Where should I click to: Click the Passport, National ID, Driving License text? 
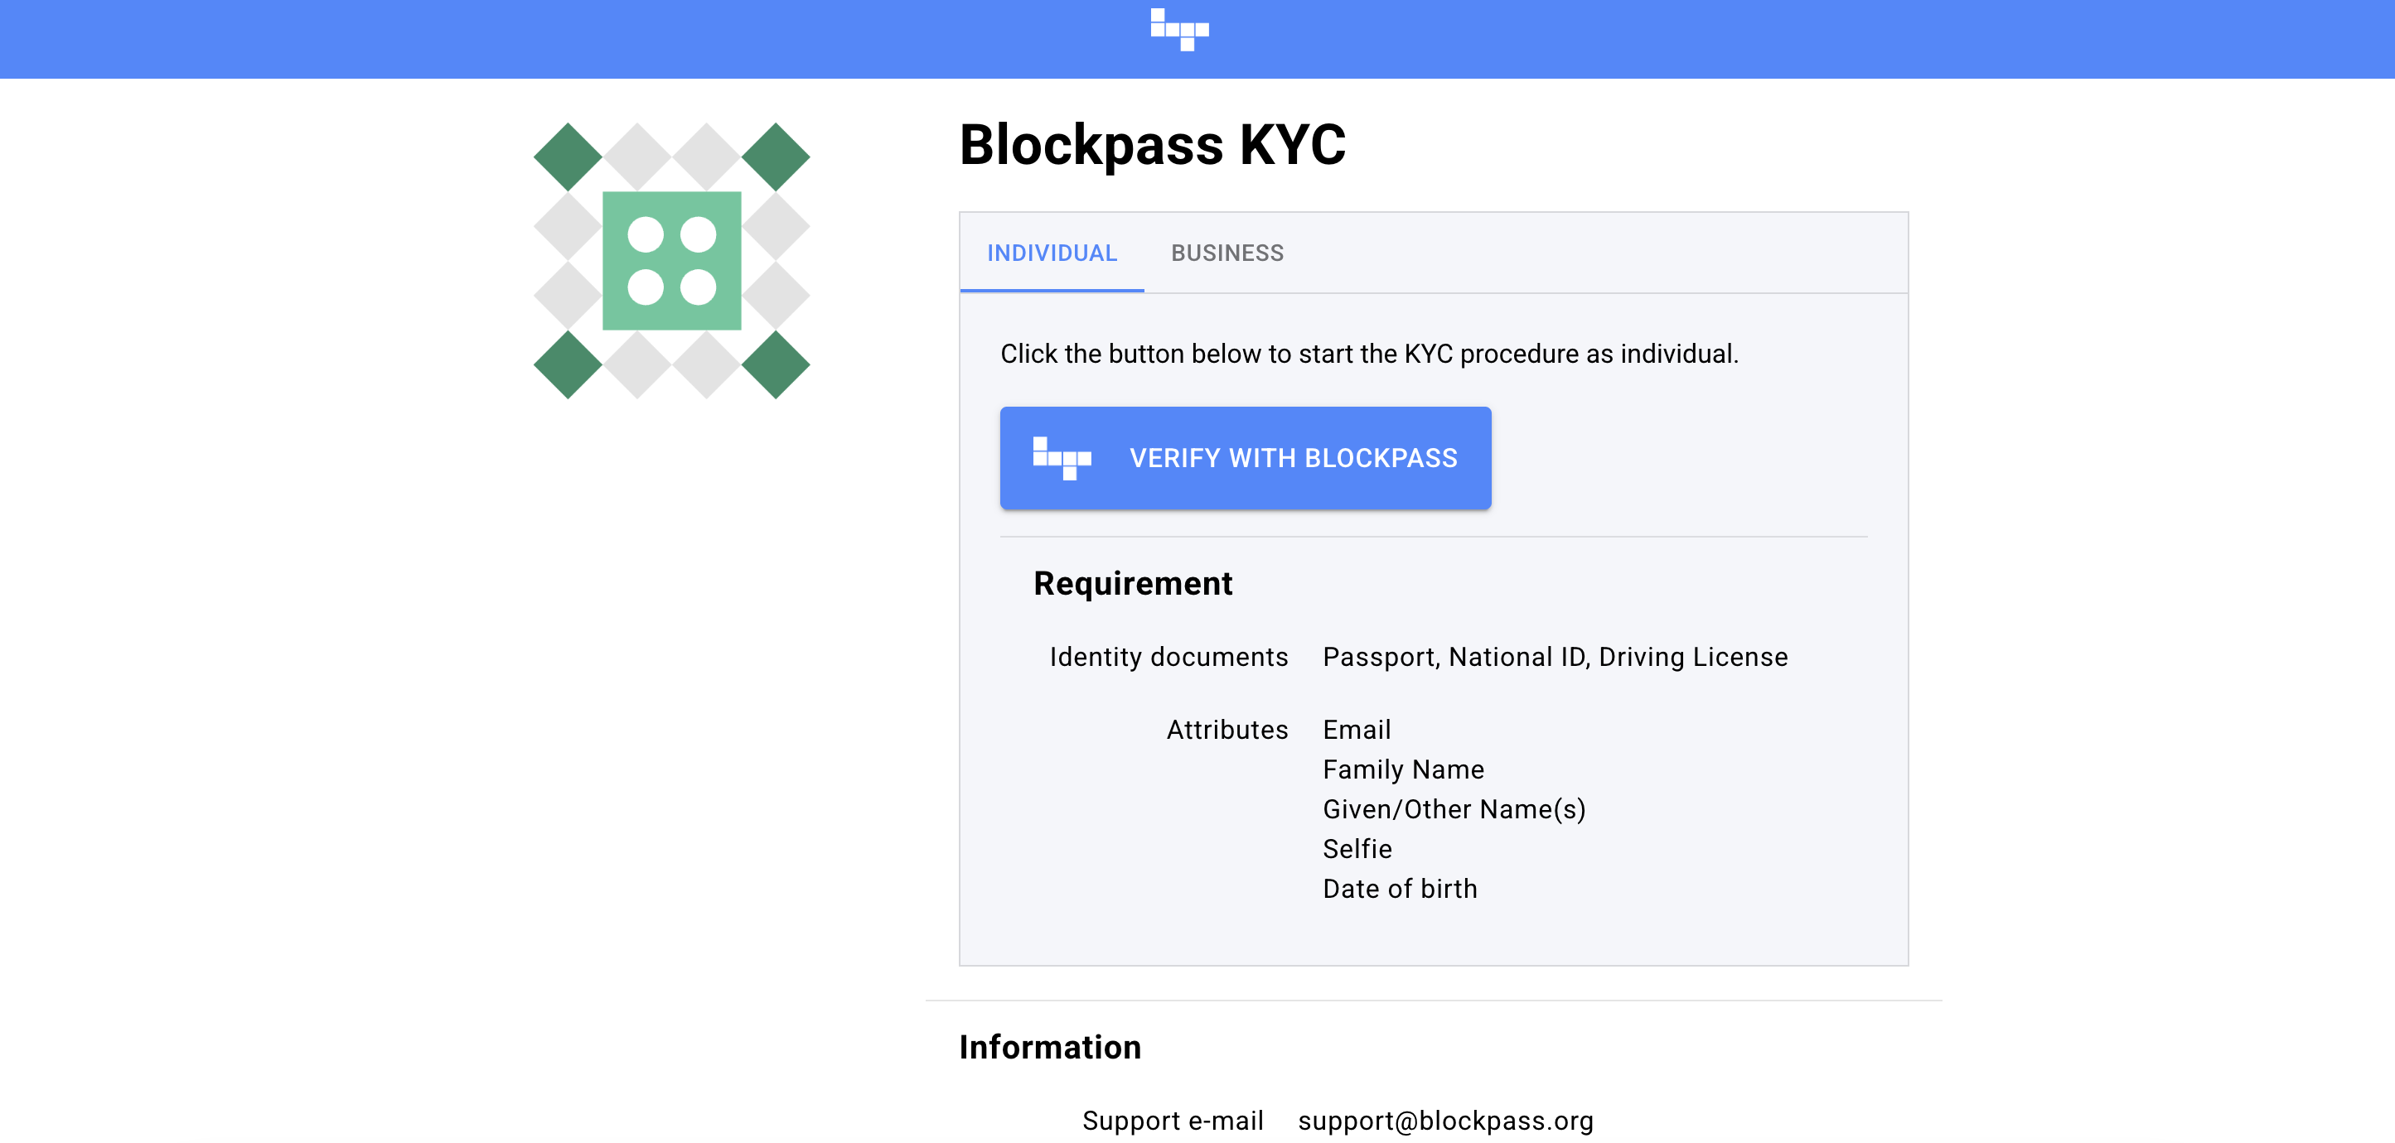click(1555, 657)
